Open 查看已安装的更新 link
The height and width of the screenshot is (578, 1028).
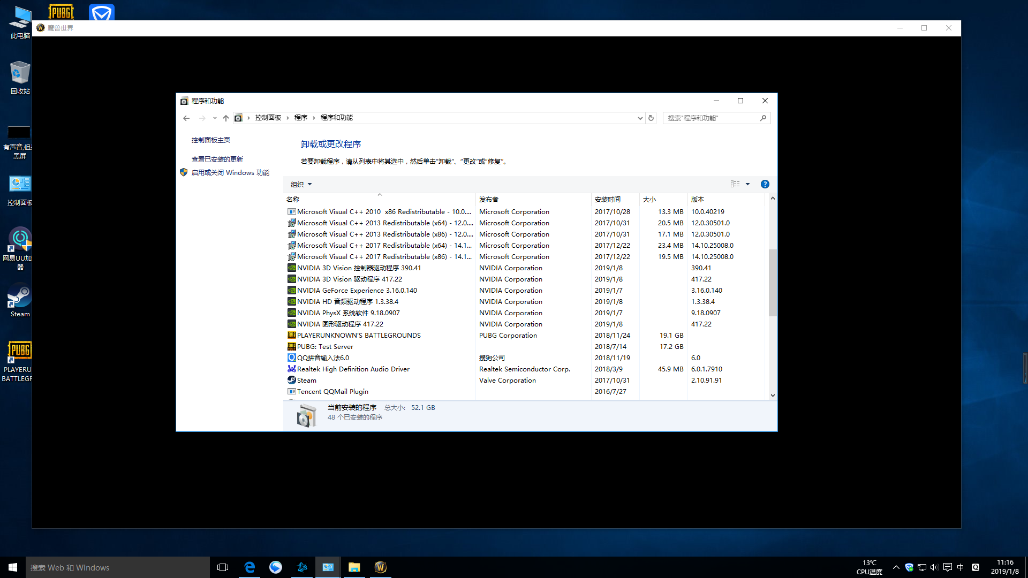(x=217, y=159)
